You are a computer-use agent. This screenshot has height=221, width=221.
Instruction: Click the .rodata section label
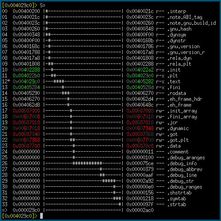176,93
